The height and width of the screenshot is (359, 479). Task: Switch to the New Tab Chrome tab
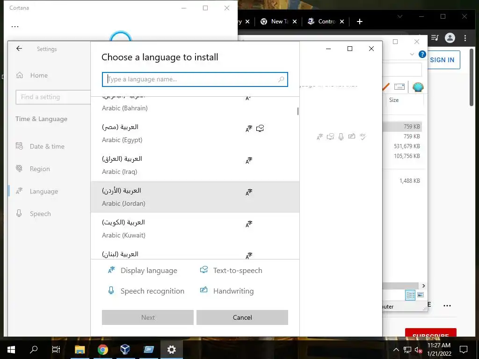point(274,22)
